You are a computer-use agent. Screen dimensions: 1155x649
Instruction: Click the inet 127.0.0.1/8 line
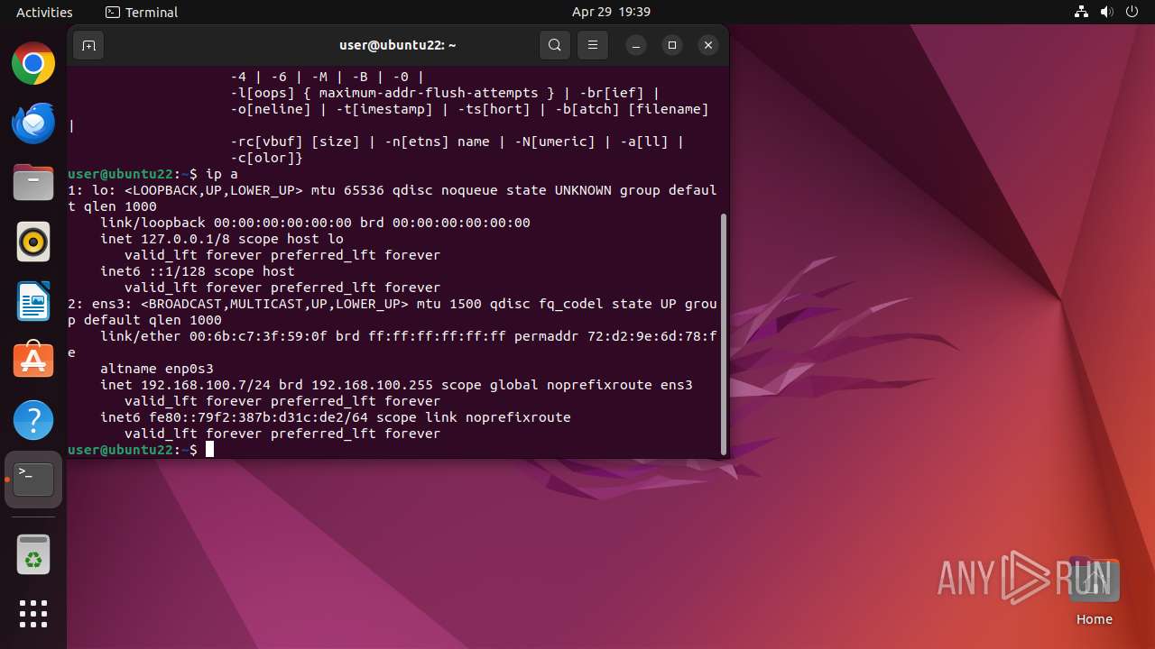coord(222,239)
